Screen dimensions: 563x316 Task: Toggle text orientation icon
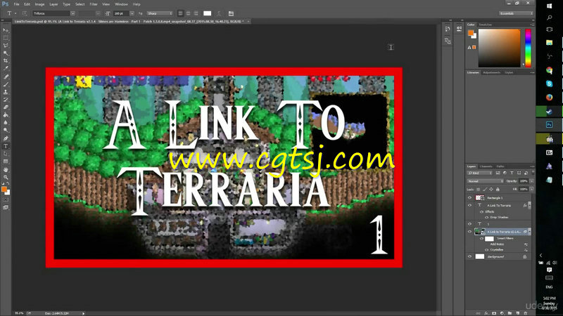click(25, 13)
